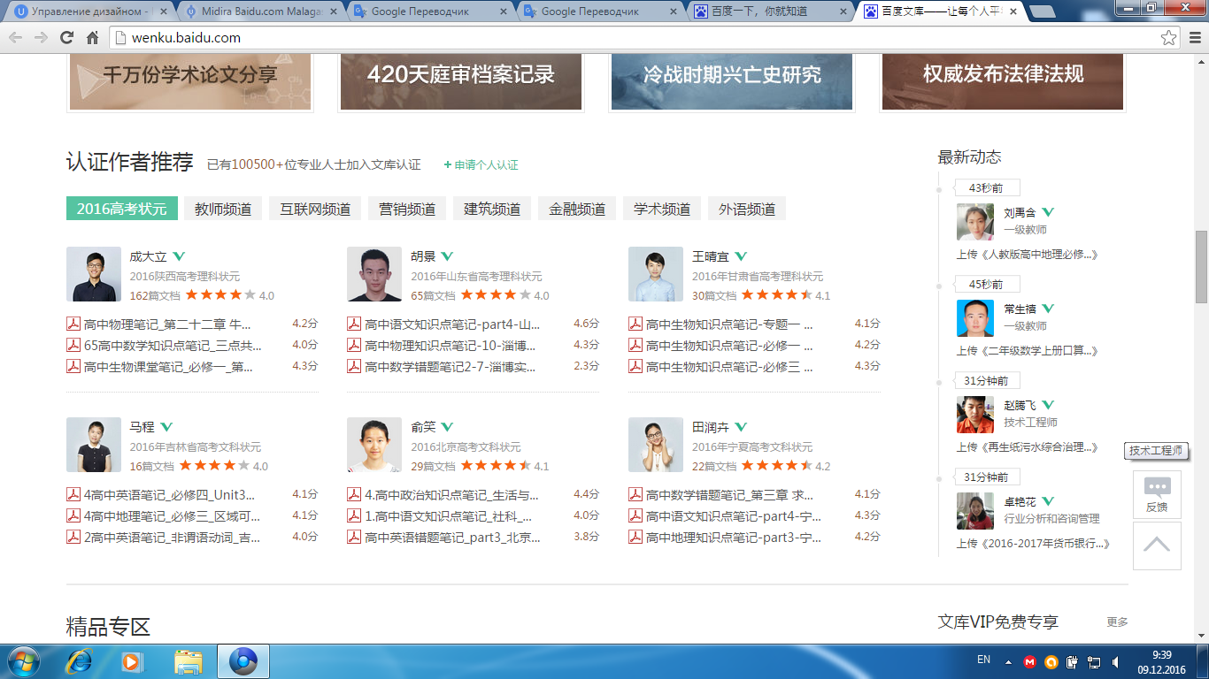Click 赵腾飞's avatar in 最新动态
This screenshot has width=1209, height=679.
(975, 415)
